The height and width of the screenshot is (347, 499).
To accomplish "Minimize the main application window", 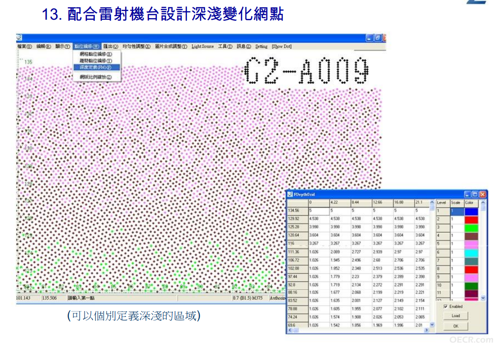I will (x=369, y=38).
